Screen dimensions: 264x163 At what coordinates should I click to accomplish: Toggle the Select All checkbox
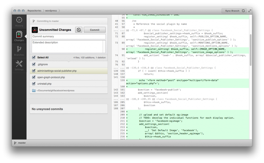coord(34,57)
